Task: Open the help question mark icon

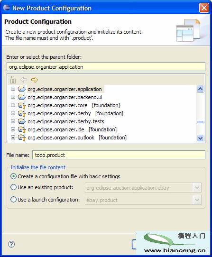Action: (11, 244)
